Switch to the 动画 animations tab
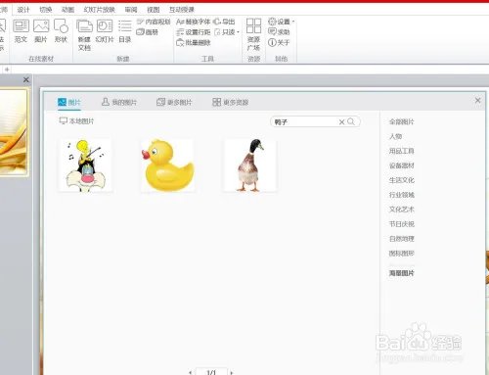Screen dimensions: 489x375 pyautogui.click(x=67, y=10)
